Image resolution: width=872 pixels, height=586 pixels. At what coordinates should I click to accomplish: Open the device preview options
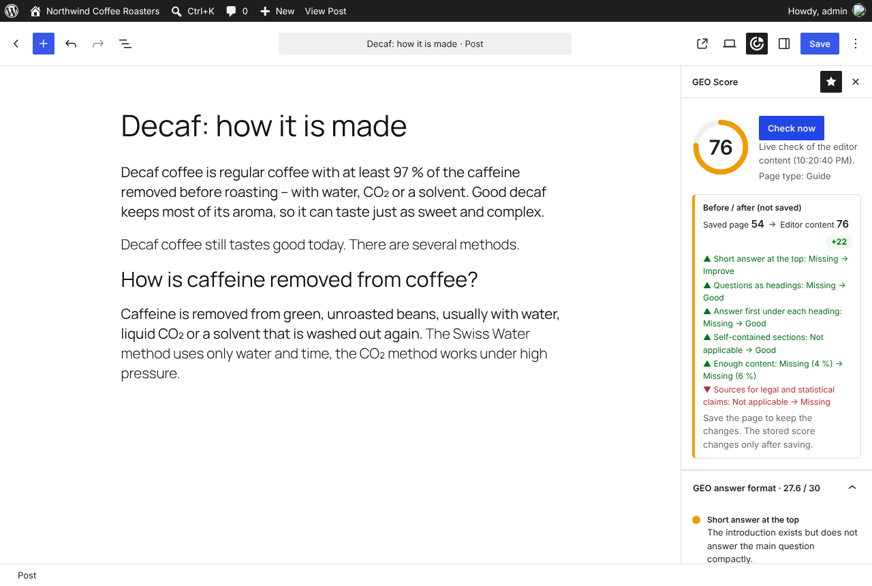(730, 44)
